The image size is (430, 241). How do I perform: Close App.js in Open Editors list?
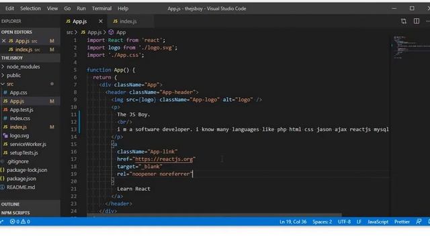pyautogui.click(x=3, y=41)
